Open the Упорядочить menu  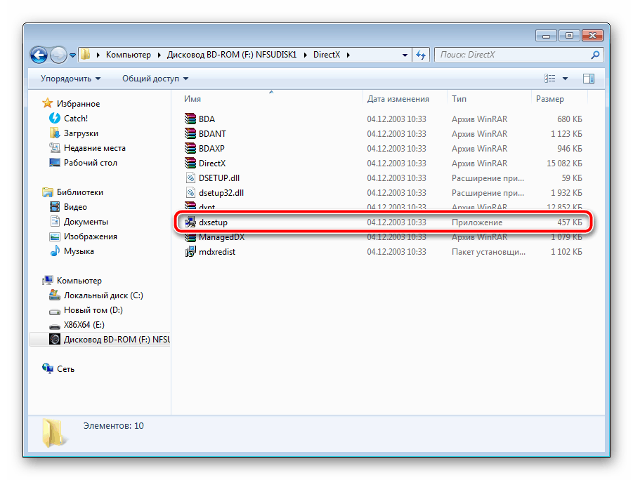[x=70, y=79]
